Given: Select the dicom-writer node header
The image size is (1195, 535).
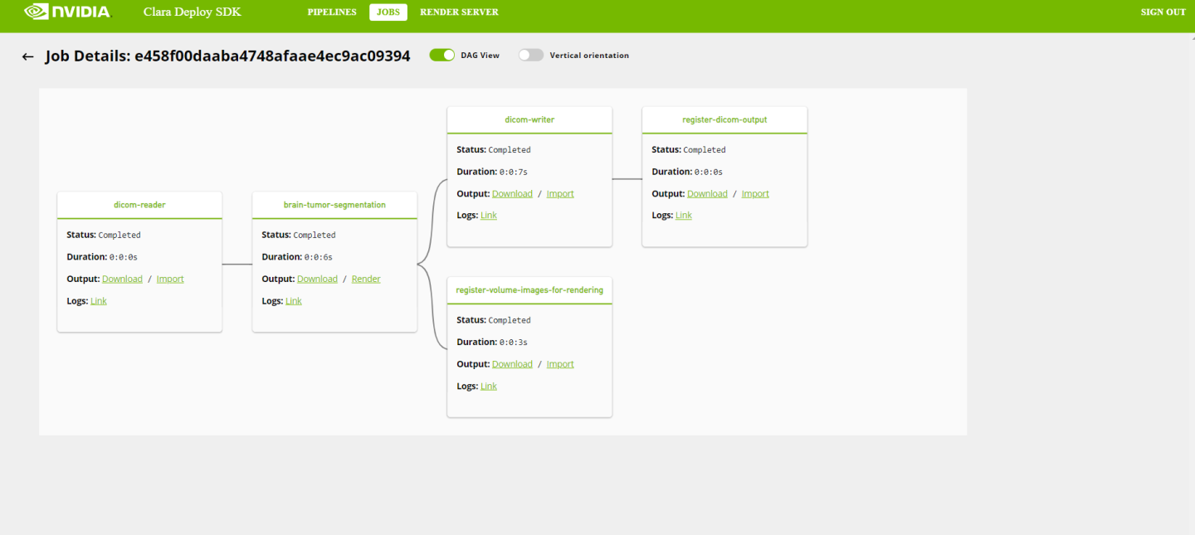Looking at the screenshot, I should [x=529, y=119].
